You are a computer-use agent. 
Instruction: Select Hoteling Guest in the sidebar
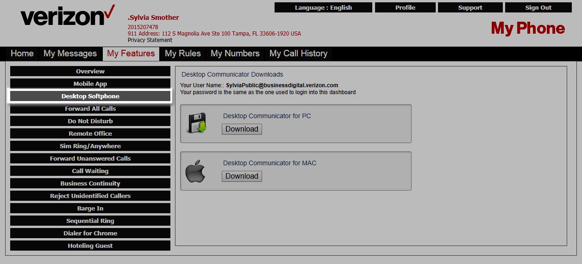point(90,246)
